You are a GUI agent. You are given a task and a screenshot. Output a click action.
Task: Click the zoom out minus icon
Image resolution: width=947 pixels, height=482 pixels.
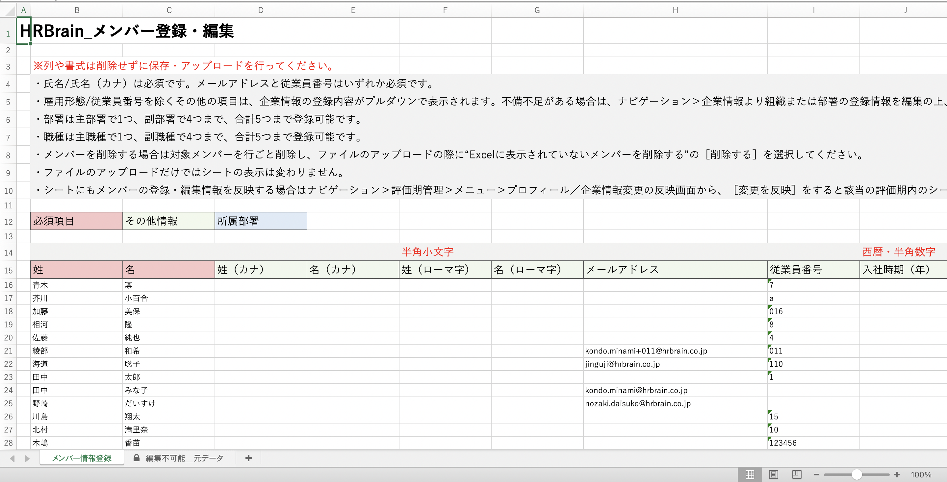[816, 475]
